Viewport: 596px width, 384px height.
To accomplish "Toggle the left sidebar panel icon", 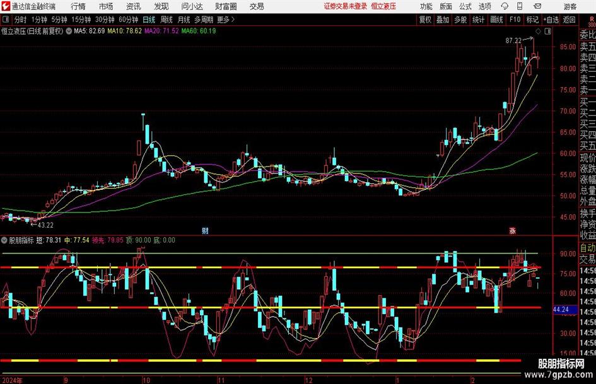I will pos(6,20).
